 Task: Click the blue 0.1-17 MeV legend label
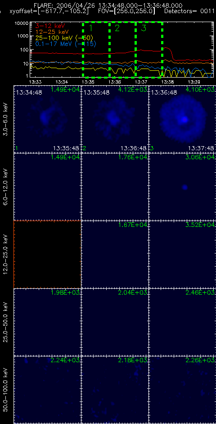(66, 44)
